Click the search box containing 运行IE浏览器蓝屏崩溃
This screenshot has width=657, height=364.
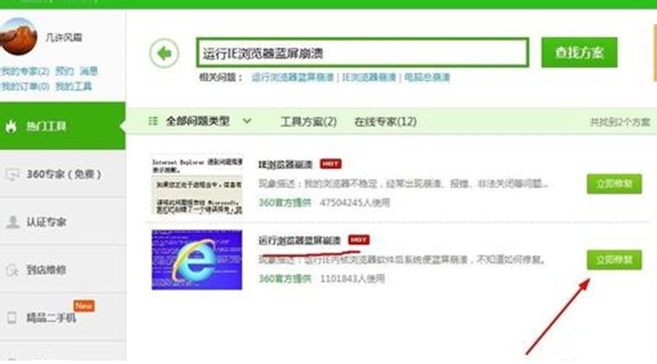362,52
